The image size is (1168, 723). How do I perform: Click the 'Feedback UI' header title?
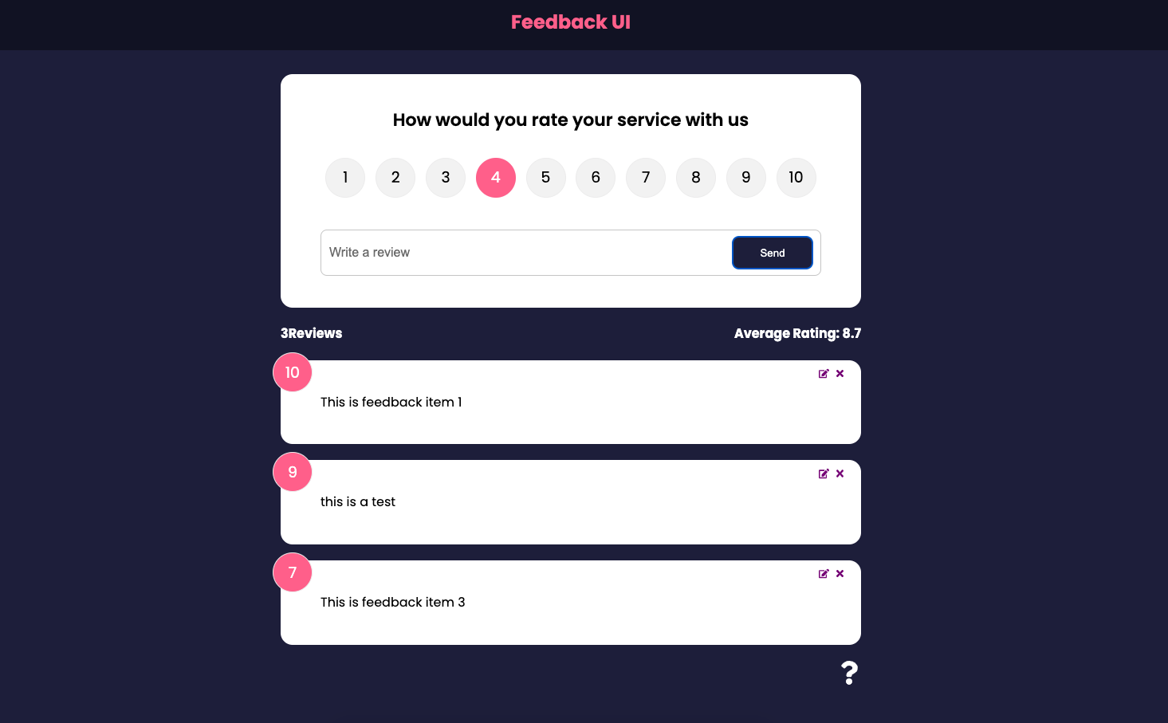pyautogui.click(x=570, y=22)
